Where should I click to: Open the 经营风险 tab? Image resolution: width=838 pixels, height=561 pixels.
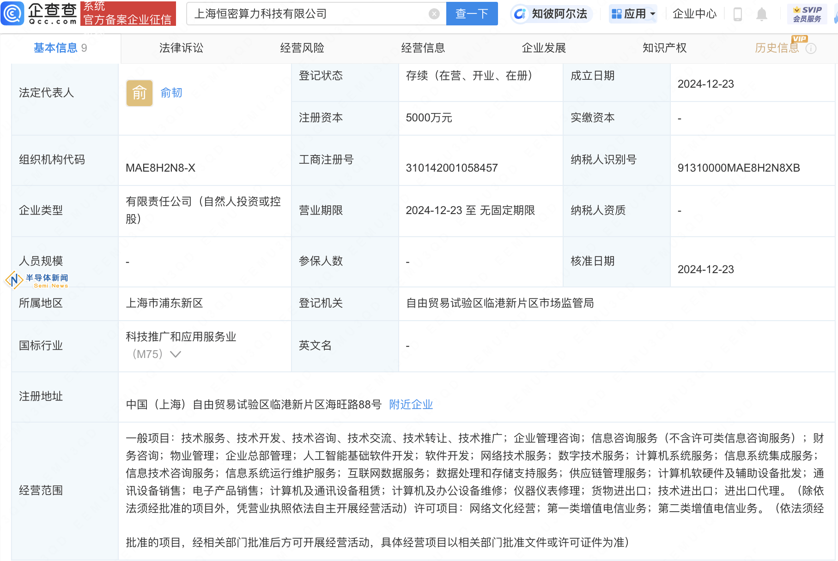302,48
